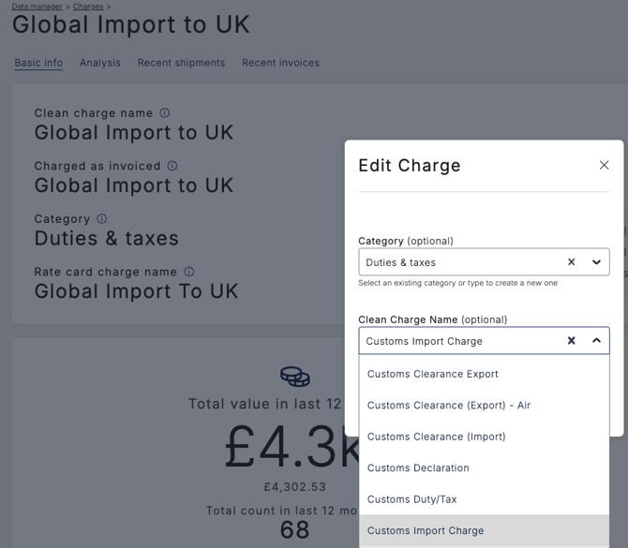Click the coins icon above total value
Screen dimensions: 628x548
tap(295, 377)
